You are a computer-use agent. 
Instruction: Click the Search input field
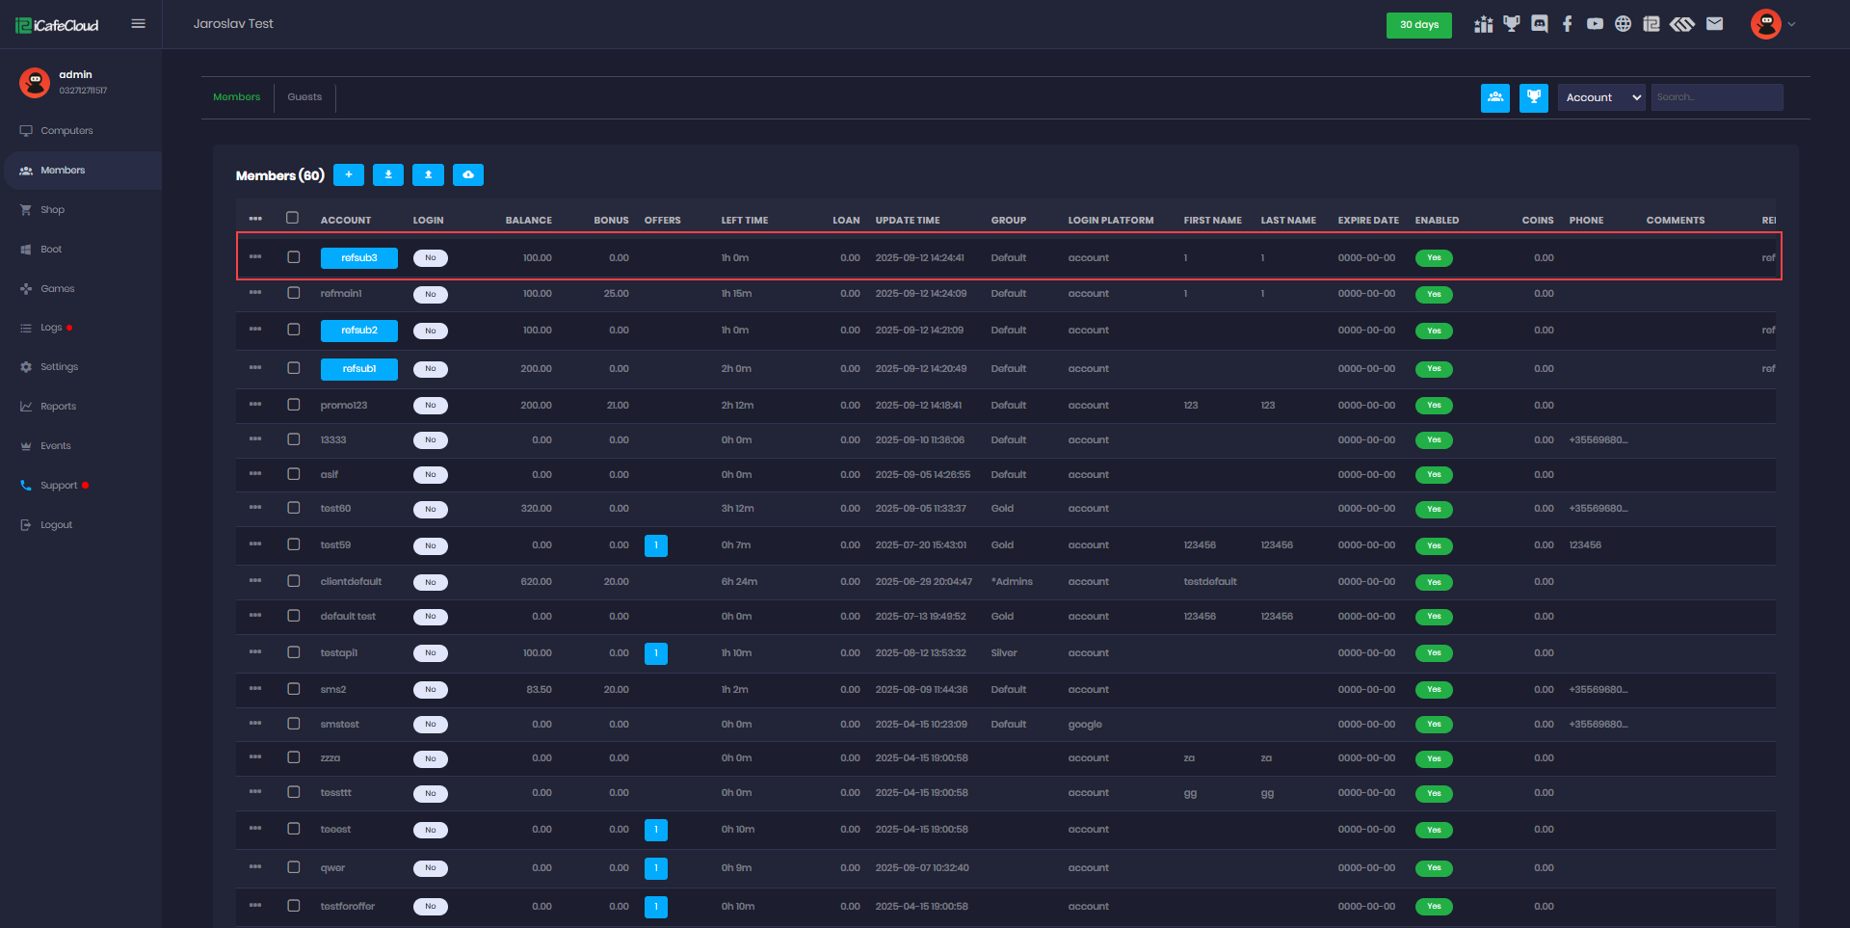tap(1716, 97)
